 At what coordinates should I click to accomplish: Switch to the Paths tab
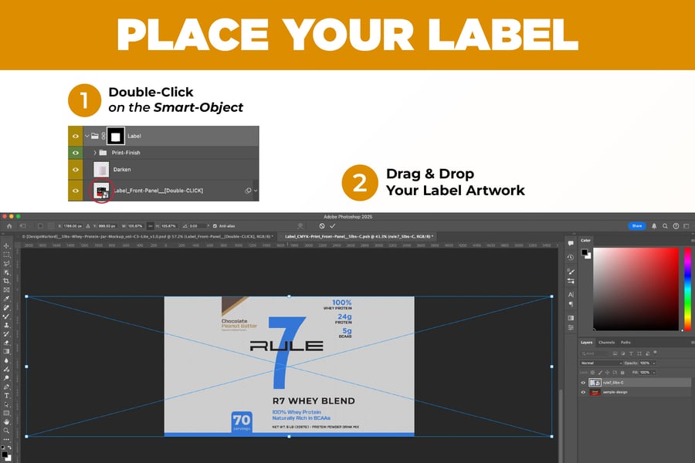coord(625,342)
